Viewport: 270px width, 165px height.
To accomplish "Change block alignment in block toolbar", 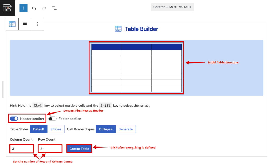I will point(25,24).
